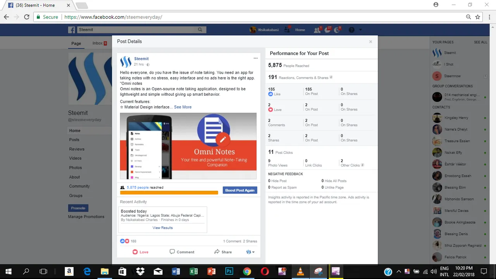496x279 pixels.
Task: Click SEE ALL under Your Pages
Action: (x=480, y=42)
